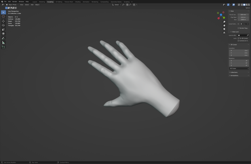The height and width of the screenshot is (164, 251).
Task: Open the Add menu in viewport header
Action: (x=32, y=5)
